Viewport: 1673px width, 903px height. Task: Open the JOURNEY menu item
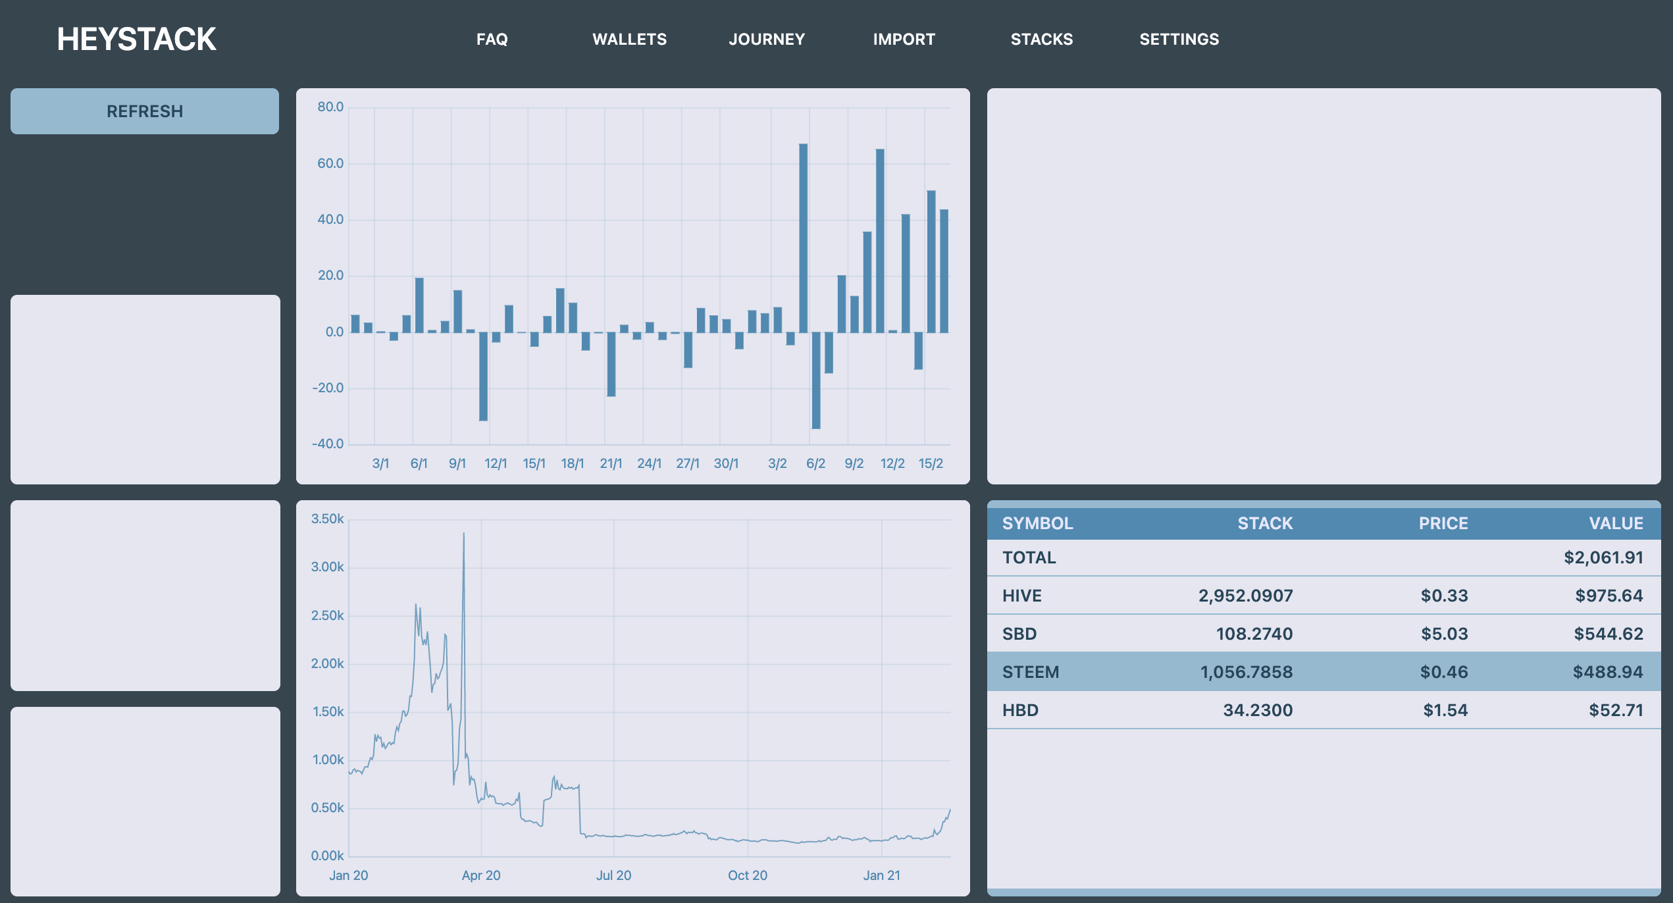click(767, 39)
